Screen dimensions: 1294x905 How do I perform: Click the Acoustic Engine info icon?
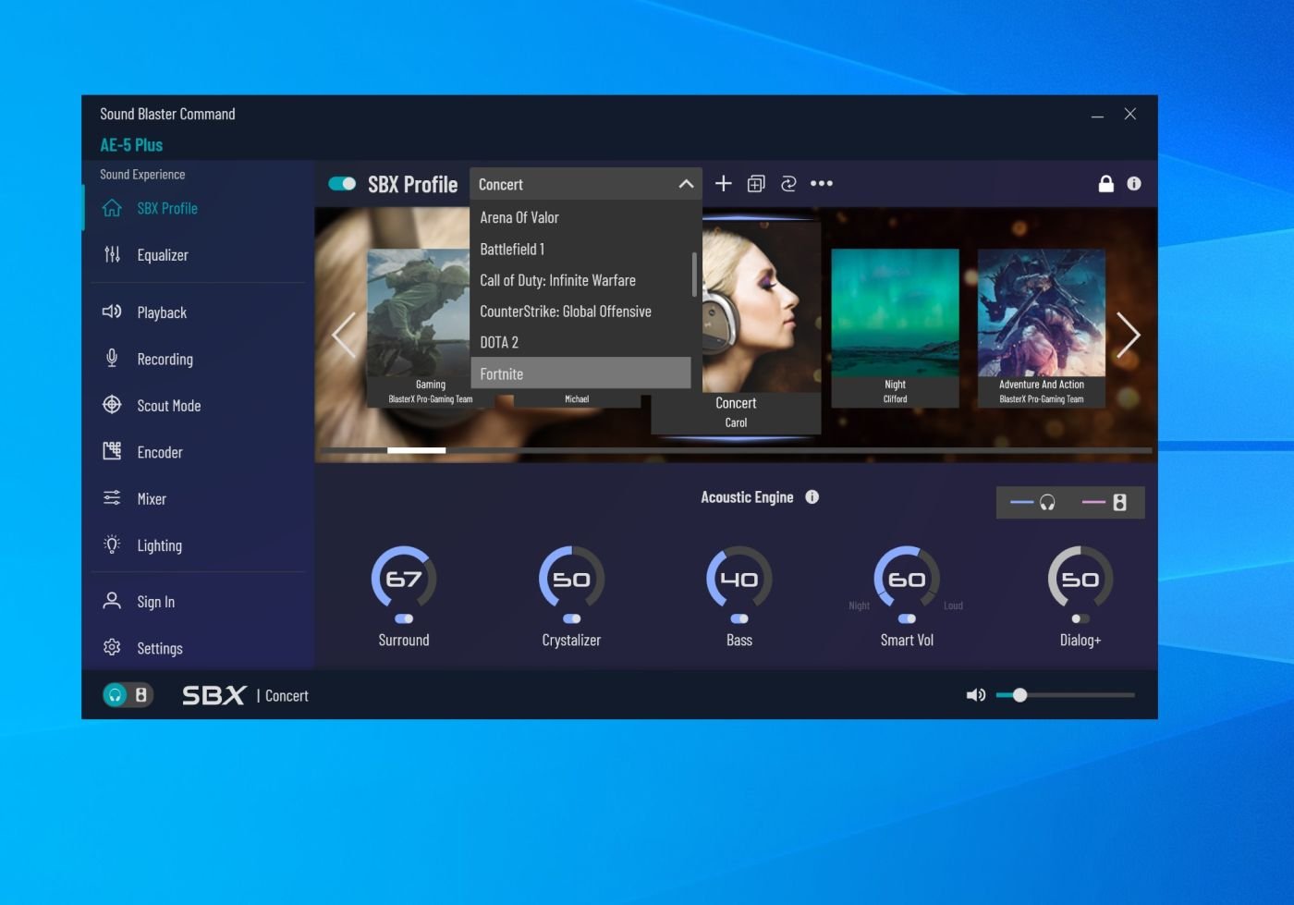click(812, 497)
